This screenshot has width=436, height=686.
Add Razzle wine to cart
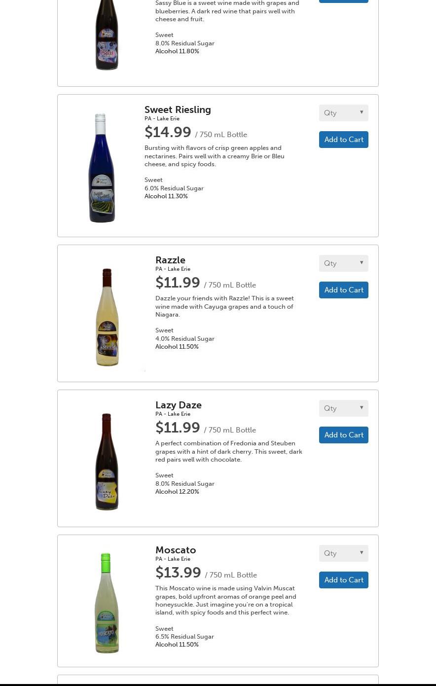point(343,290)
